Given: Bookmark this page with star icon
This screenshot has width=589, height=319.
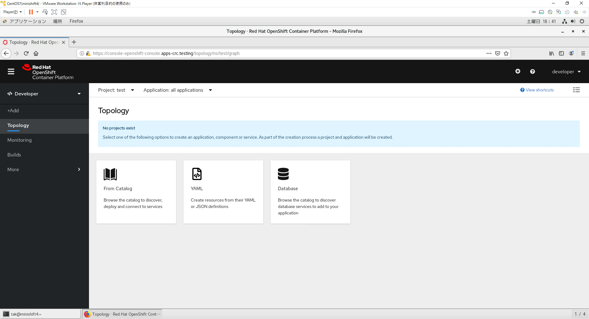Looking at the screenshot, I should 506,53.
